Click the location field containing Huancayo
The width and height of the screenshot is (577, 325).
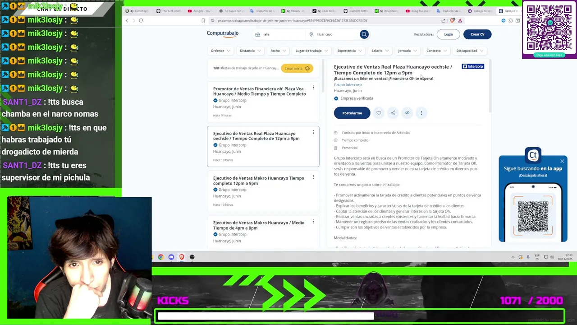(x=333, y=34)
